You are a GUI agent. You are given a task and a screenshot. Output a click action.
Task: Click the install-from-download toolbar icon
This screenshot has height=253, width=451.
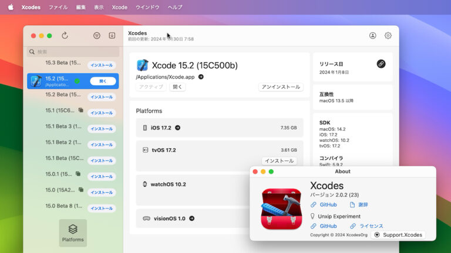(112, 35)
